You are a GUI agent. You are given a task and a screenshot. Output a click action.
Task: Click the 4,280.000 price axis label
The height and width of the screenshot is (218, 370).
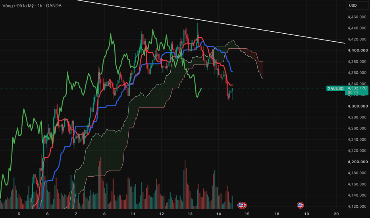click(x=357, y=117)
